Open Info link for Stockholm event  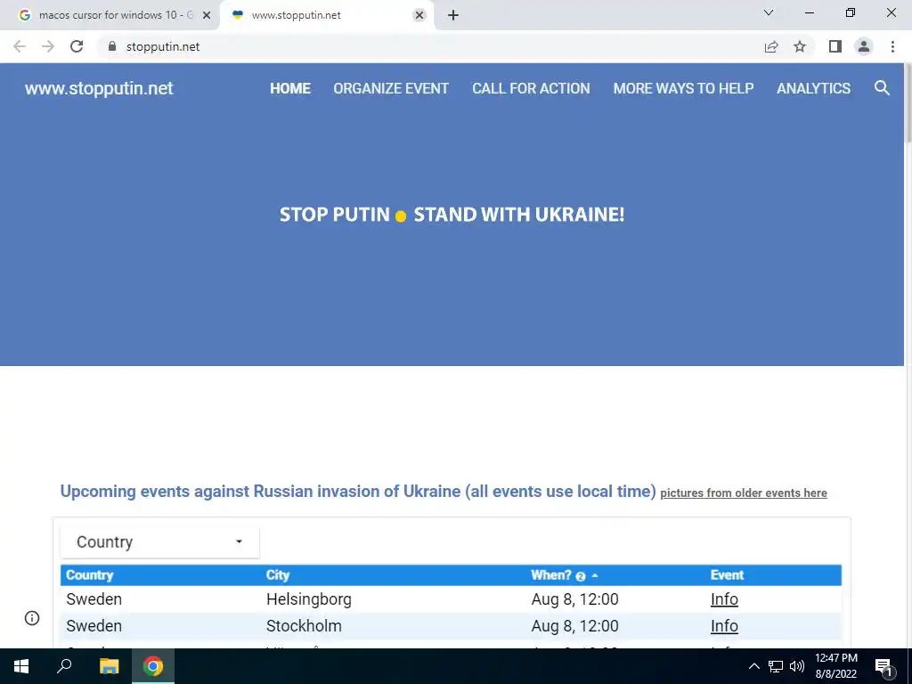[724, 626]
